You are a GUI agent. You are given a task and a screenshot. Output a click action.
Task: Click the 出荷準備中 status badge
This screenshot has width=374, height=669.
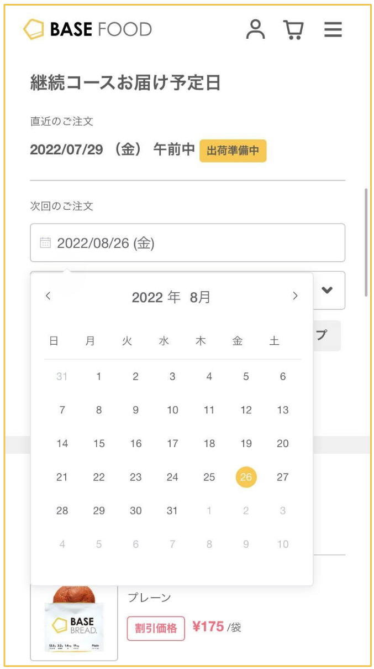pyautogui.click(x=233, y=151)
